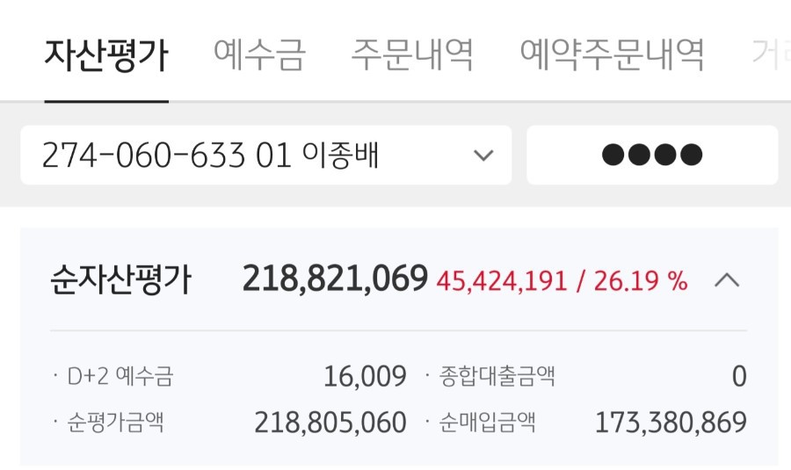Click the account dropdown chevron arrow
The image size is (791, 470).
(483, 155)
